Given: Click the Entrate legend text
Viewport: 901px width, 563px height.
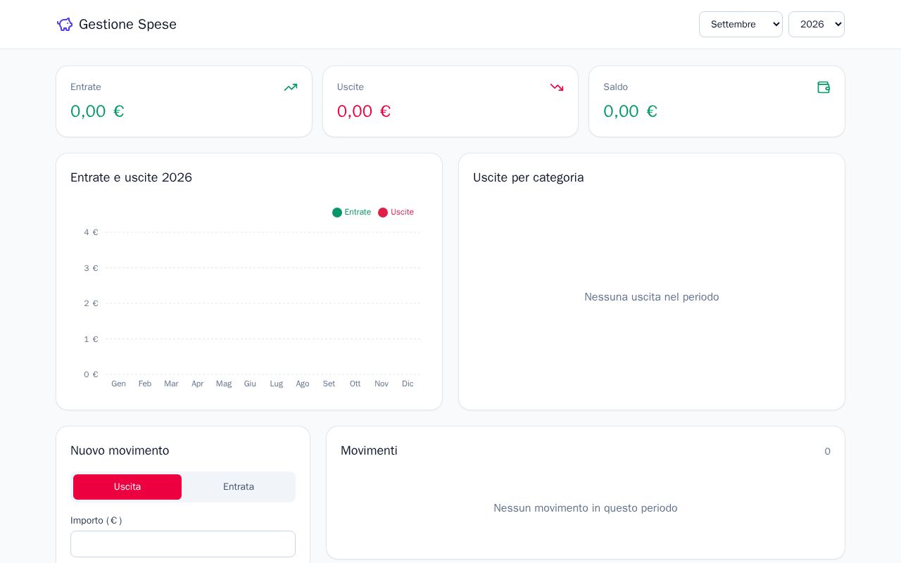Looking at the screenshot, I should [x=358, y=213].
